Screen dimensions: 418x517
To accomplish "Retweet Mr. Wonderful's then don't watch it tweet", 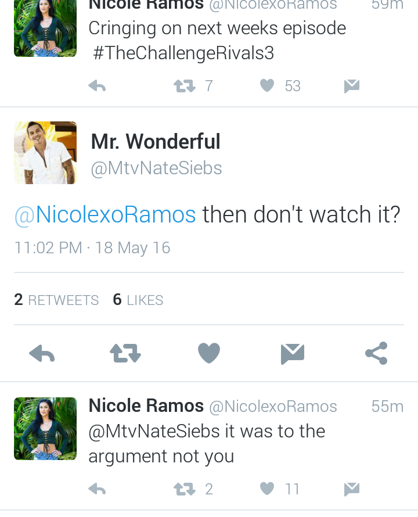I will (125, 353).
